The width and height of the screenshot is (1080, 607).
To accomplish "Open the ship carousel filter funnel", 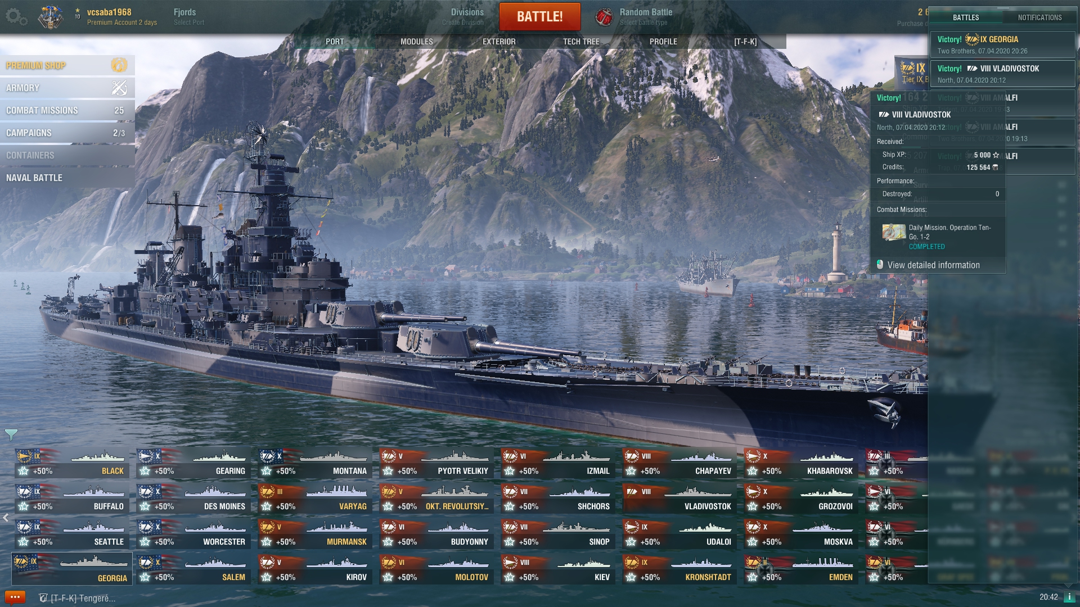I will coord(11,434).
